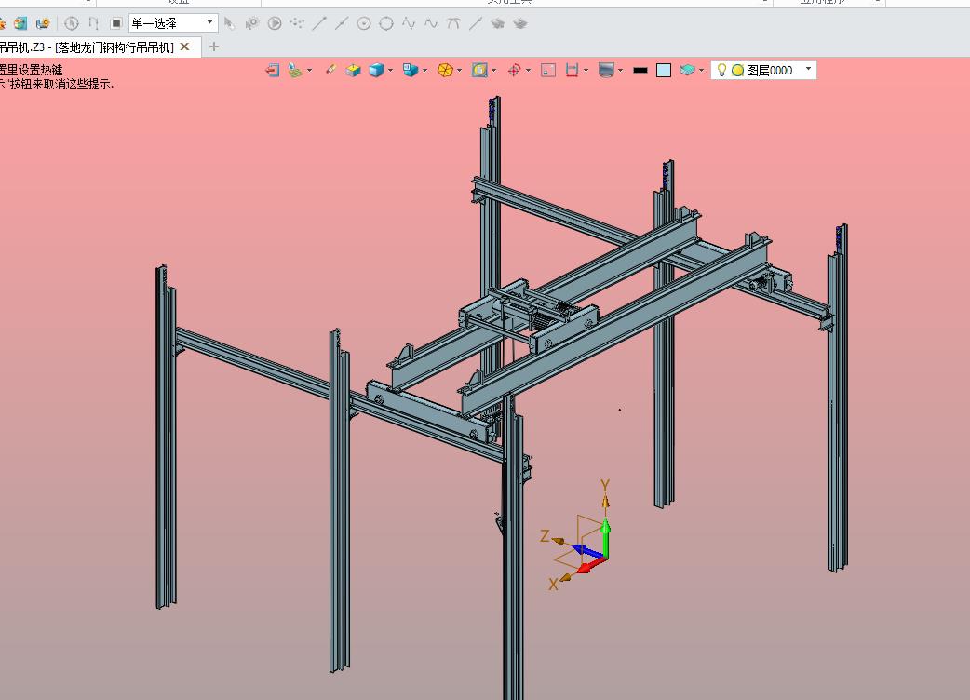
Task: Click the light blue color swatch
Action: (664, 70)
